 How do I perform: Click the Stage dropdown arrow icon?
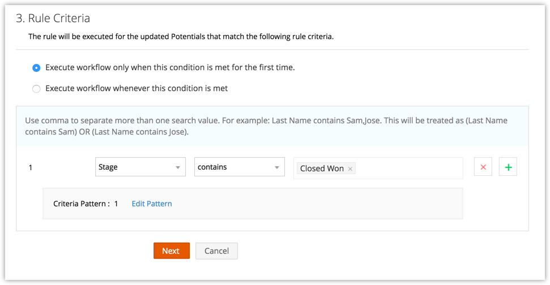pyautogui.click(x=177, y=167)
